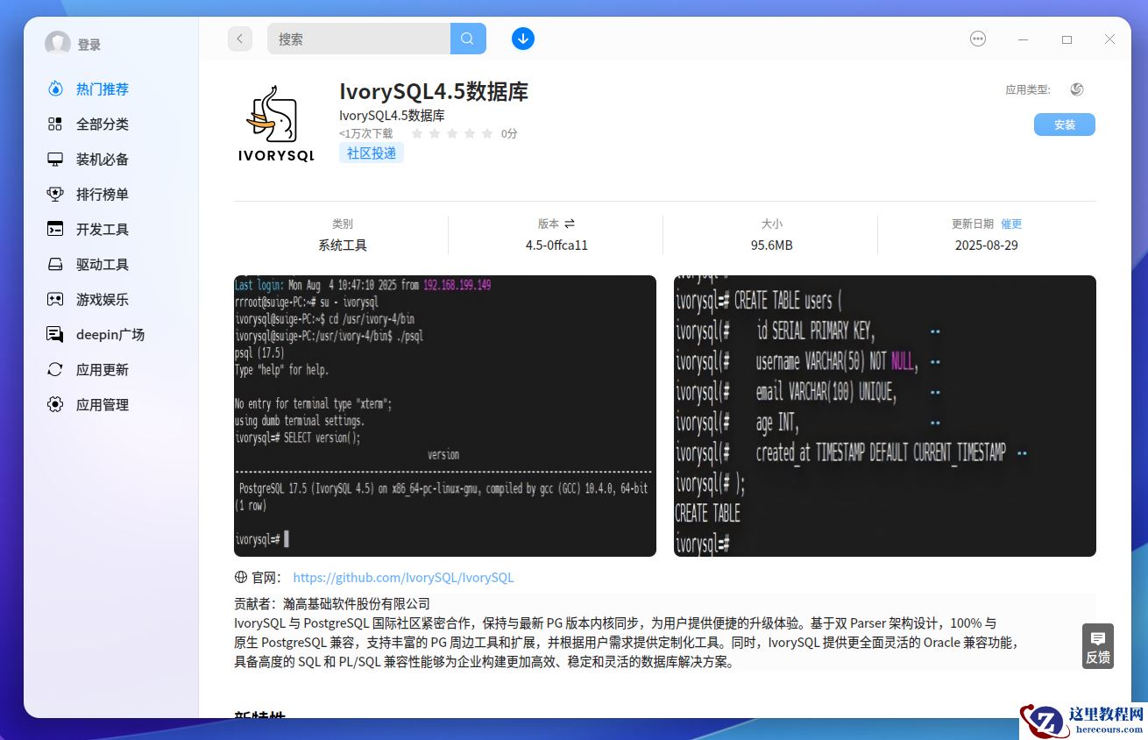Viewport: 1148px width, 740px height.
Task: Click the application type globe icon
Action: [1077, 89]
